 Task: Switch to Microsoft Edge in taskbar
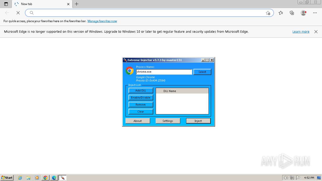pos(54,178)
